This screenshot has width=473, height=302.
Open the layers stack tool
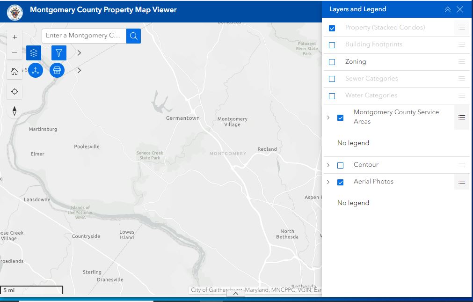pos(34,53)
